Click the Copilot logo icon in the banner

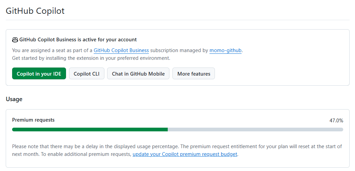(x=15, y=40)
